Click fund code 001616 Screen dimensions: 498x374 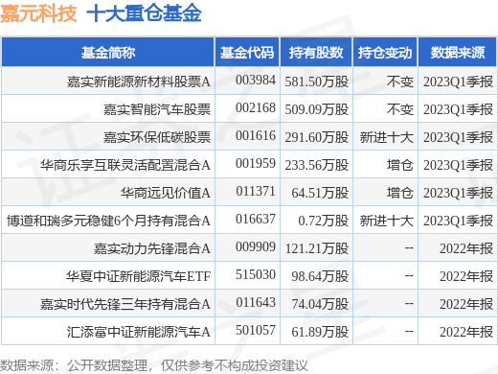coord(256,135)
